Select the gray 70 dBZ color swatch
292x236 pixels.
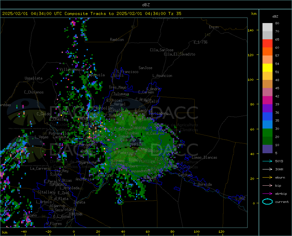[x=267, y=35]
